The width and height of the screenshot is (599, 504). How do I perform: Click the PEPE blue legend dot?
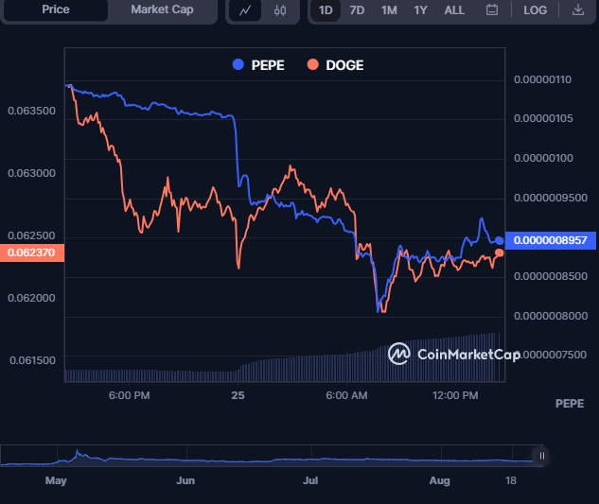click(x=238, y=64)
